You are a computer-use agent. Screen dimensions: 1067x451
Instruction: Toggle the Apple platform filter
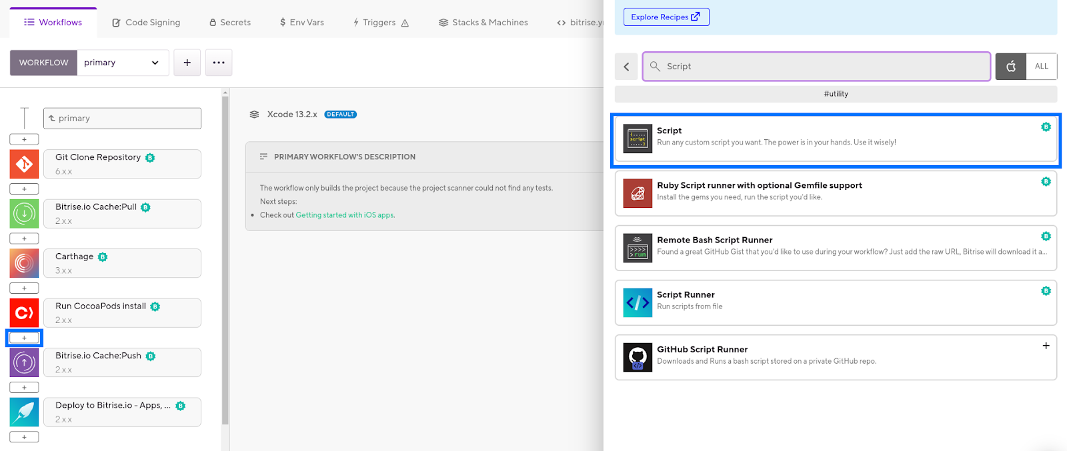[x=1011, y=67]
